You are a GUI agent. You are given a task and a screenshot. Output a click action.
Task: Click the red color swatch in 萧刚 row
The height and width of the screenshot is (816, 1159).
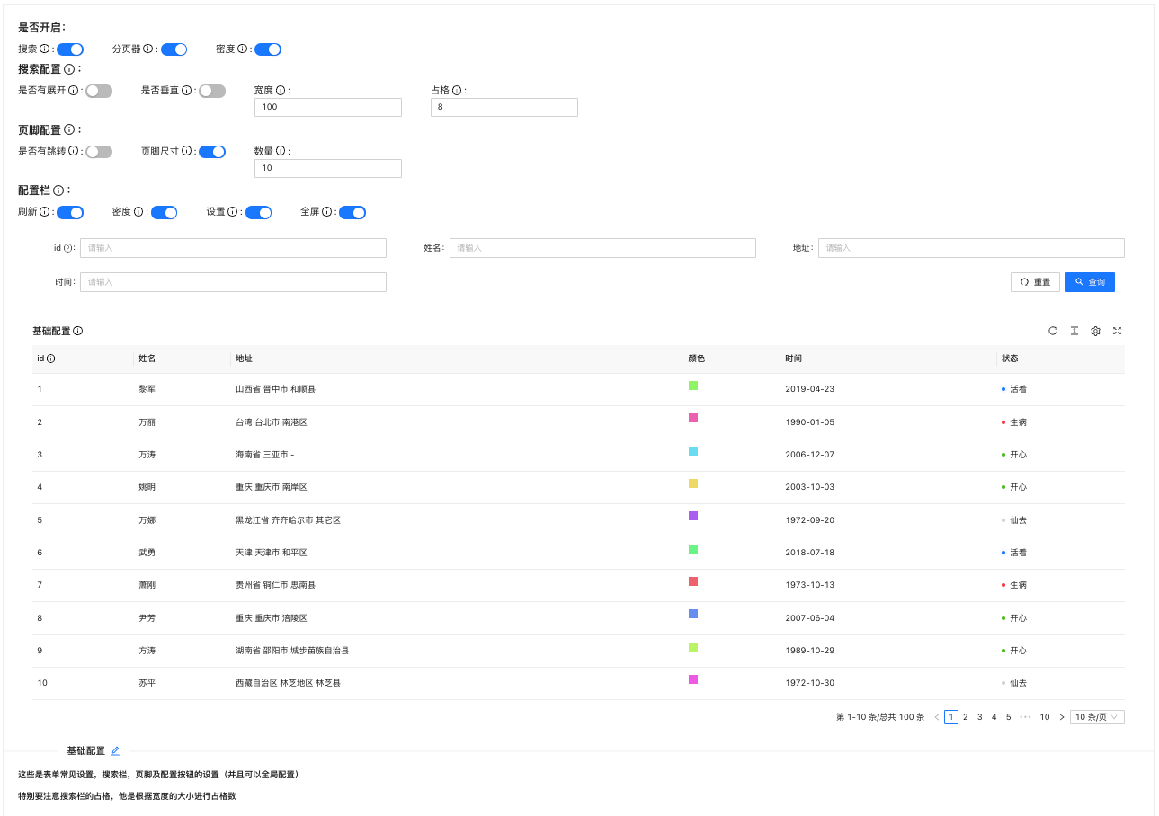click(x=693, y=581)
